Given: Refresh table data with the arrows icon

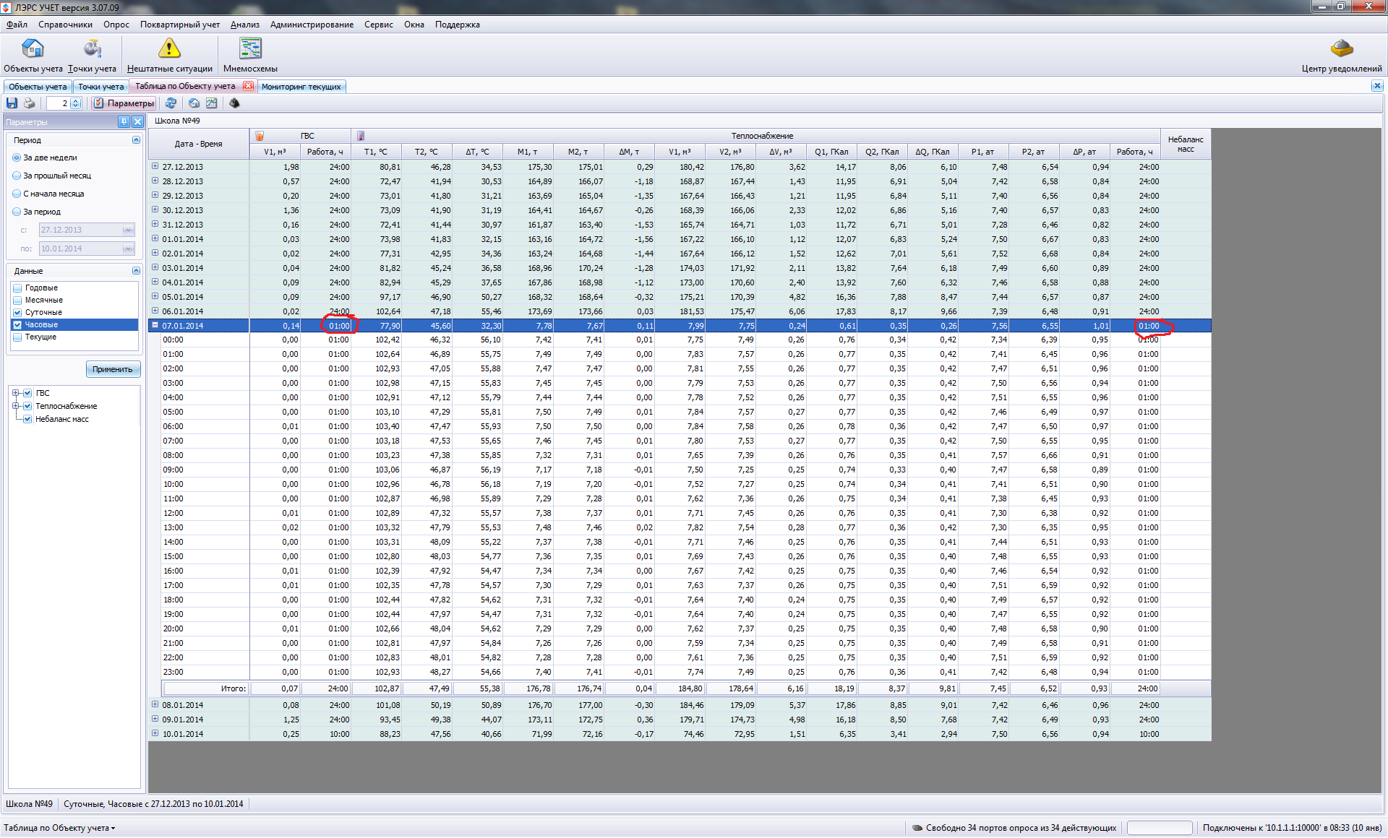Looking at the screenshot, I should (171, 103).
